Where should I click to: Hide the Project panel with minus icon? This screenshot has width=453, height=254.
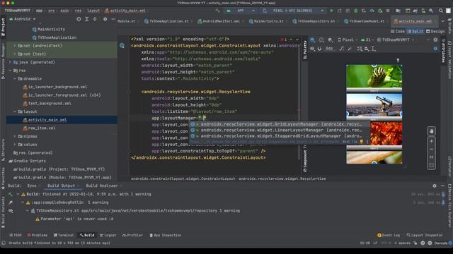pyautogui.click(x=113, y=19)
